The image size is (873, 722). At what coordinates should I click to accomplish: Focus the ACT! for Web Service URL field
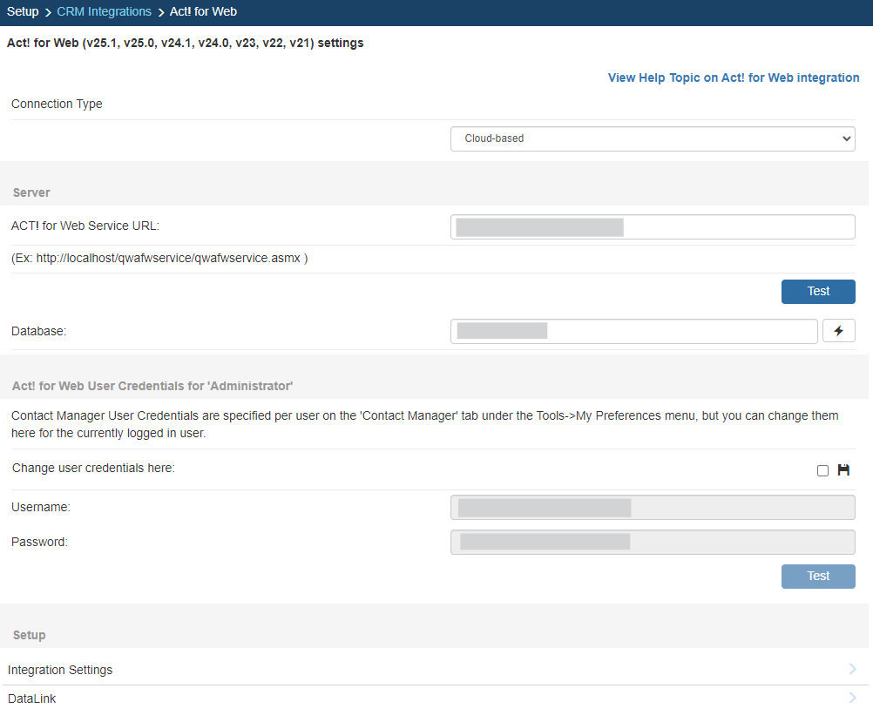click(x=652, y=227)
